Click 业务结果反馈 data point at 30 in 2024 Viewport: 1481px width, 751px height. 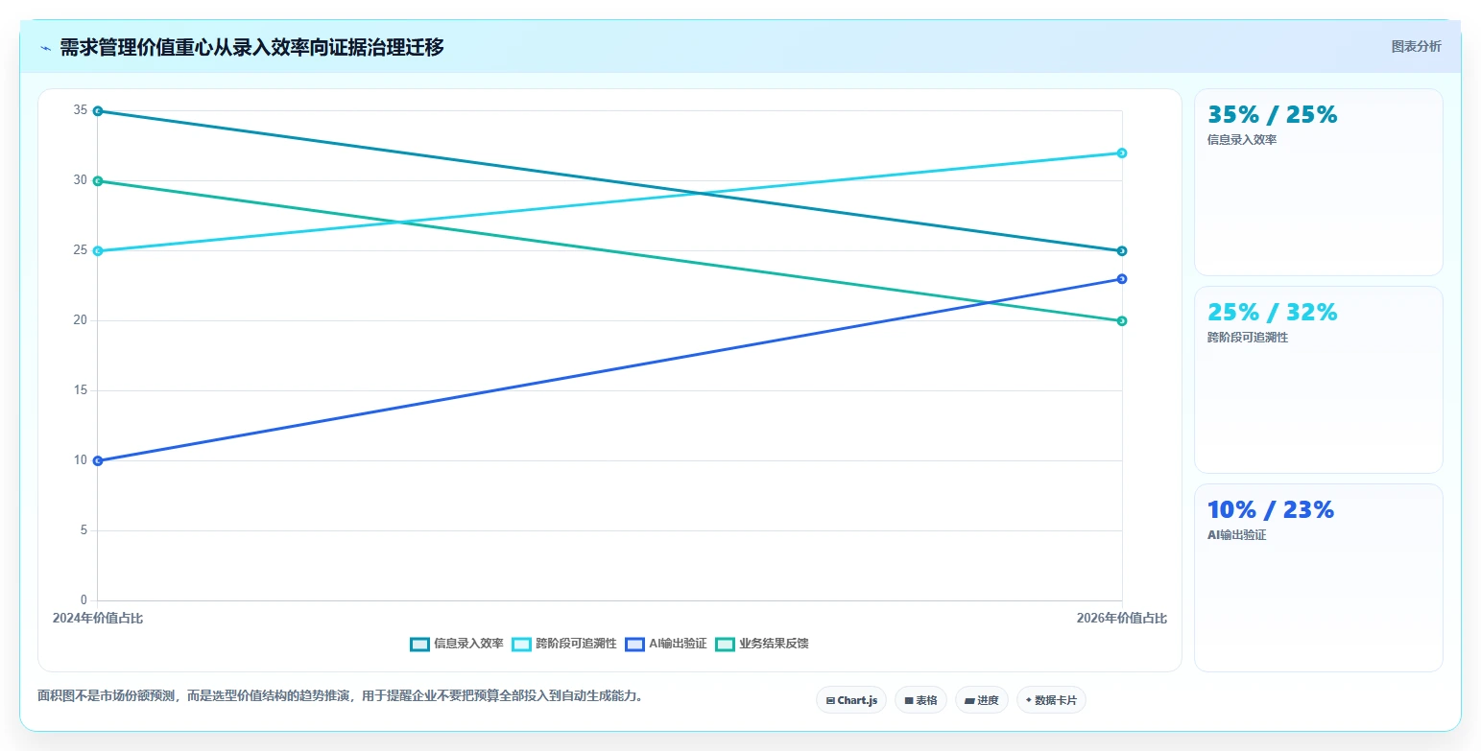(x=98, y=181)
